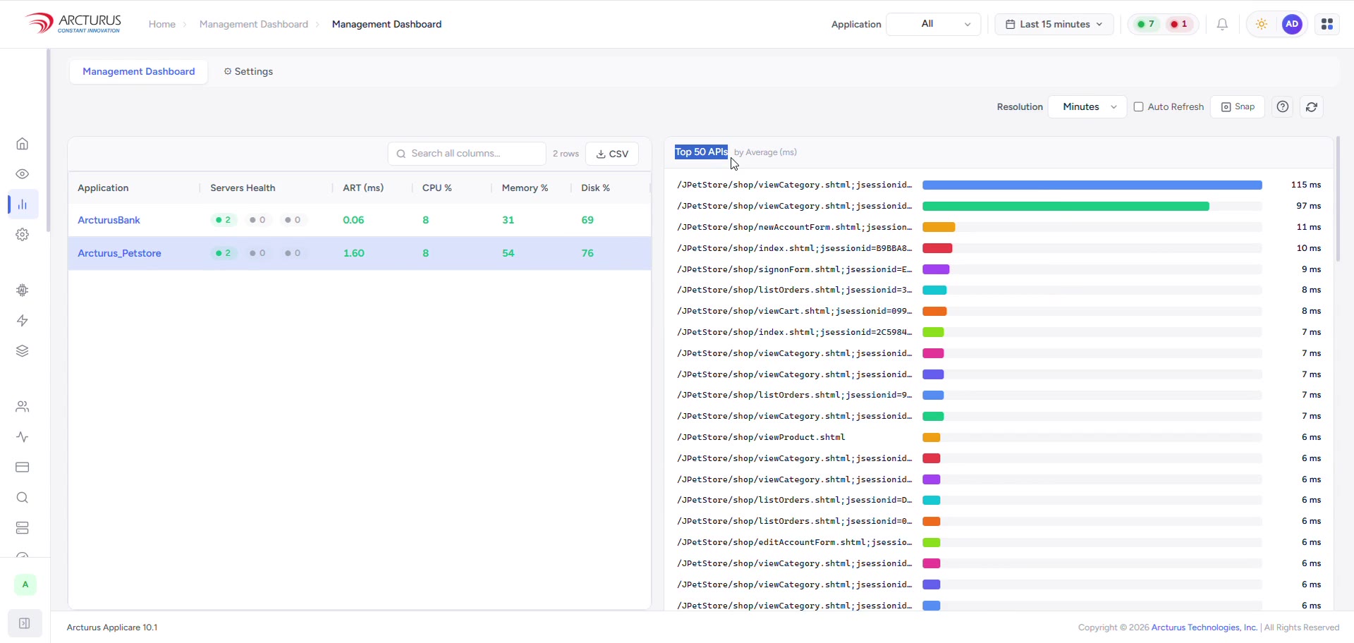Image resolution: width=1354 pixels, height=643 pixels.
Task: Sort by the ART (ms) column header
Action: point(363,188)
